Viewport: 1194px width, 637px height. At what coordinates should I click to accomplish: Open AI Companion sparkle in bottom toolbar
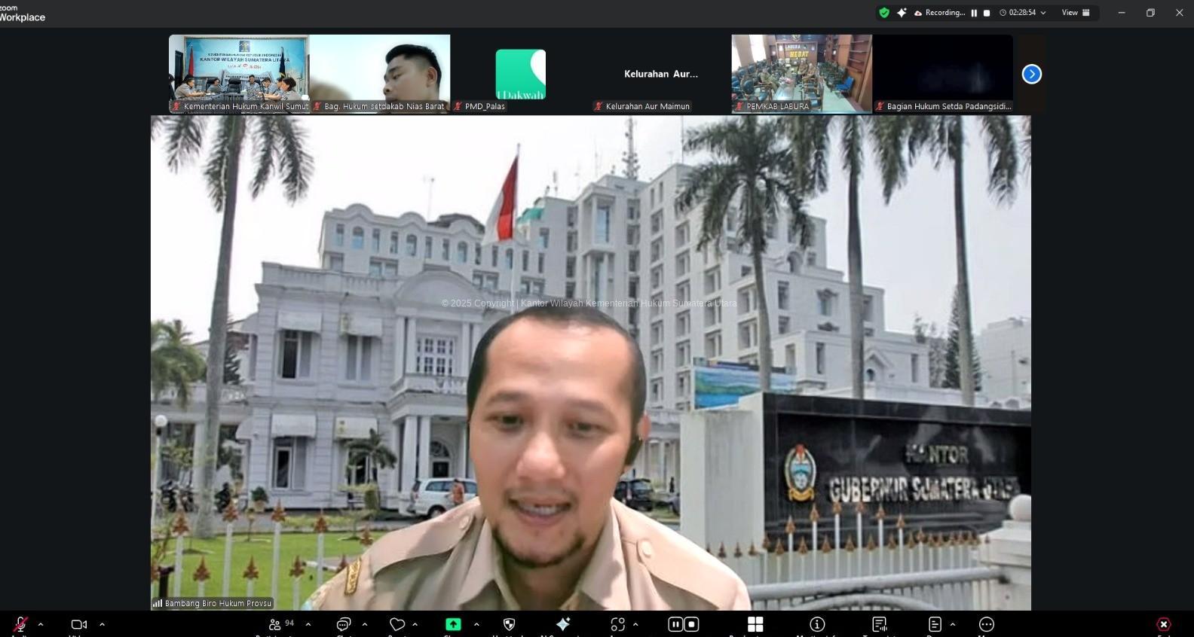tap(563, 624)
